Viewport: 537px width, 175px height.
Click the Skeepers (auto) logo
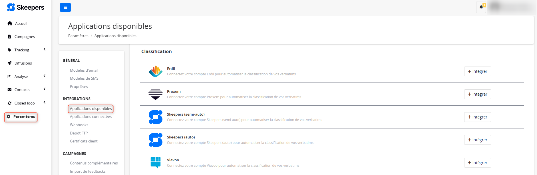click(156, 140)
